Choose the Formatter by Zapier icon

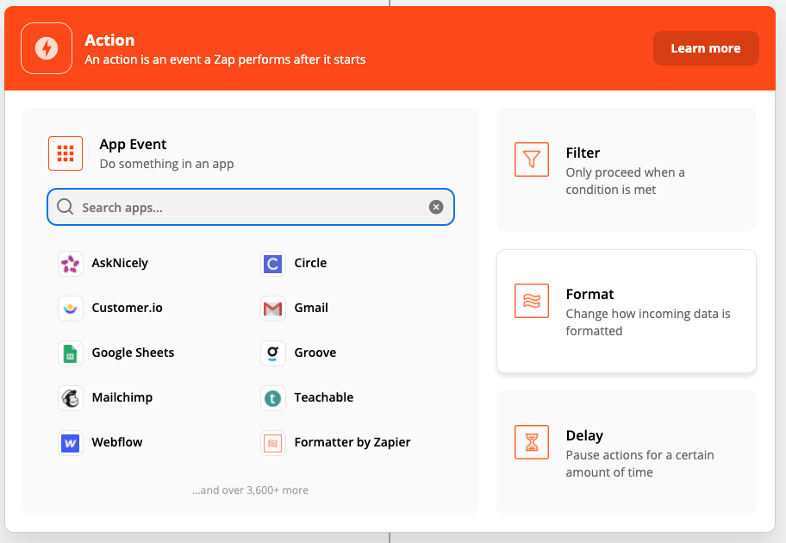click(273, 443)
